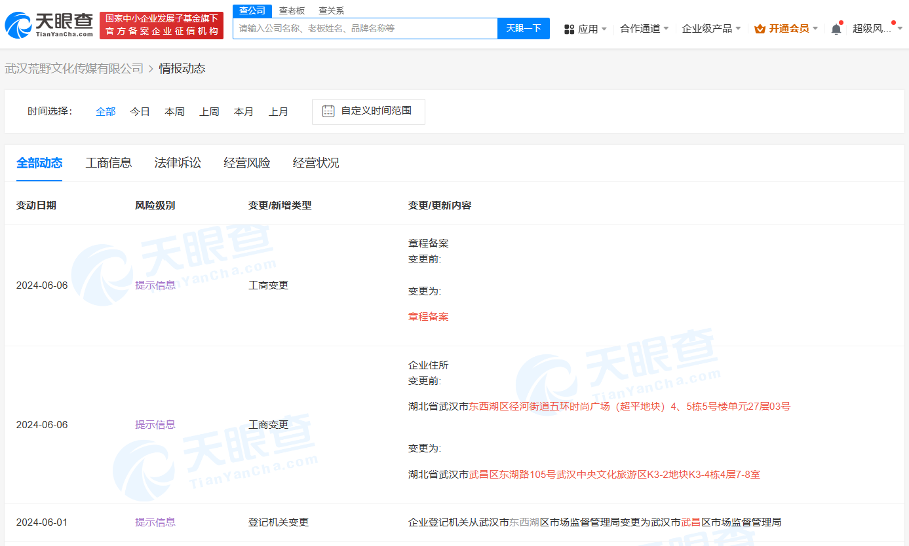Click the red 章程备案 changed value
This screenshot has width=909, height=546.
coord(429,317)
